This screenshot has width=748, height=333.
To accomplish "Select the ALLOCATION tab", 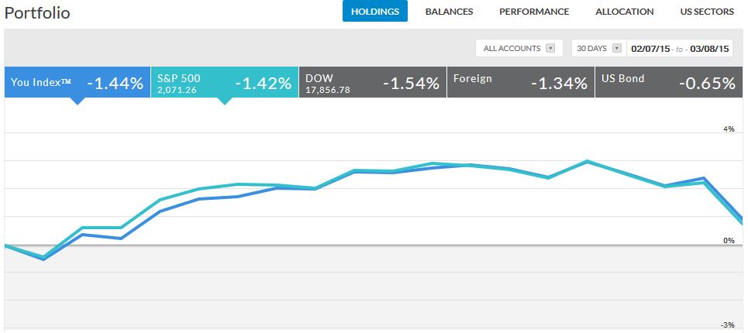I will pyautogui.click(x=624, y=12).
